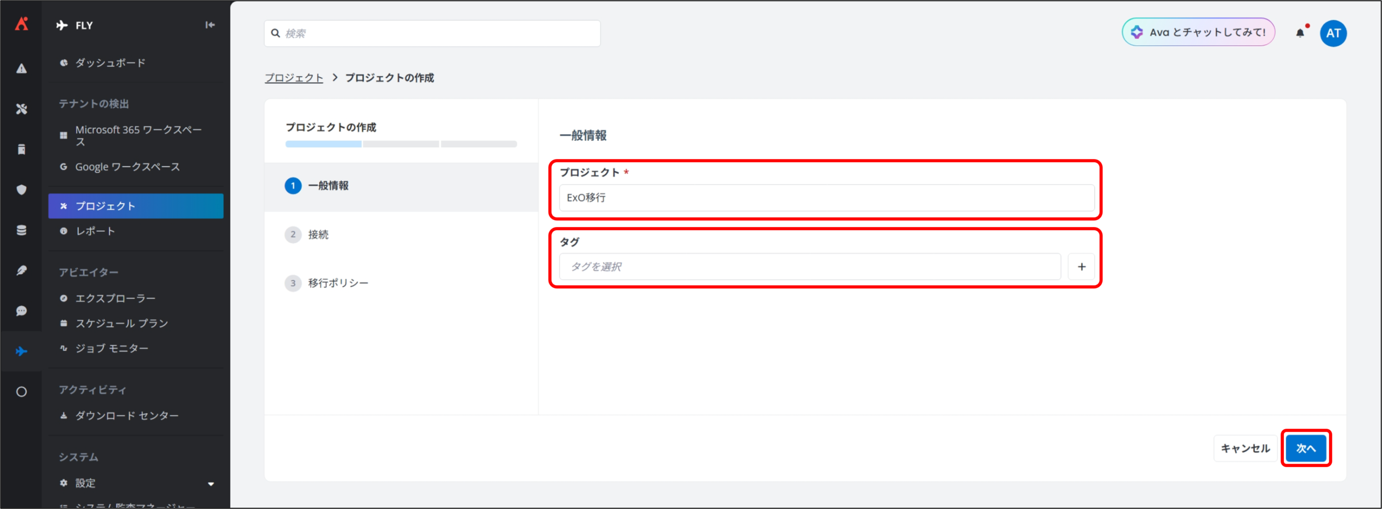Collapse the FLY sidebar panel
This screenshot has height=509, width=1382.
pyautogui.click(x=210, y=25)
